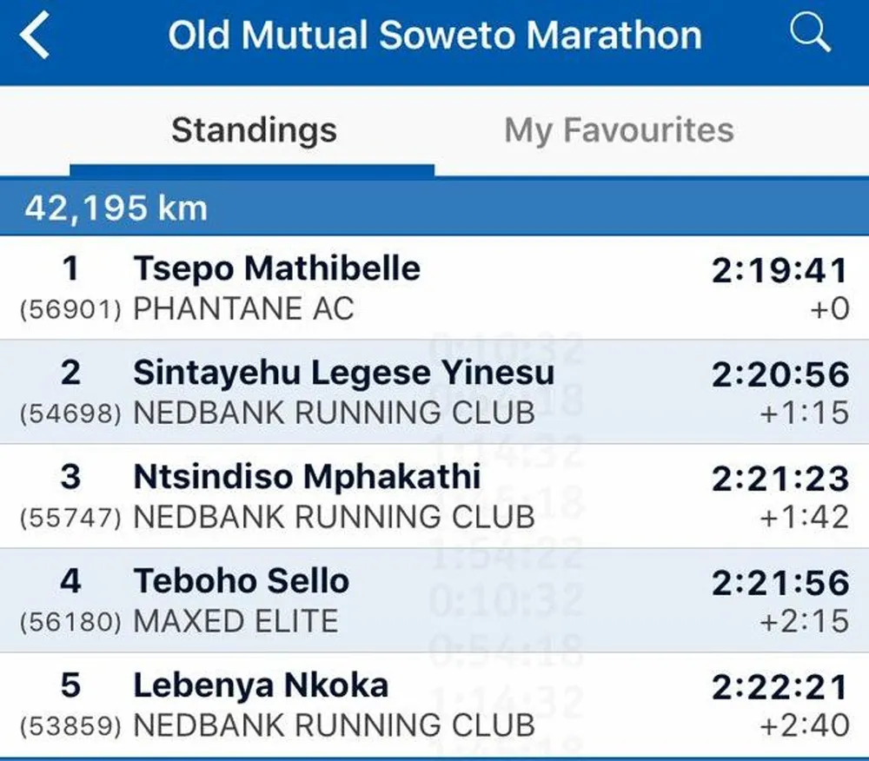Tap first place time 2:19:41
Viewport: 869px width, 761px height.
pyautogui.click(x=779, y=271)
